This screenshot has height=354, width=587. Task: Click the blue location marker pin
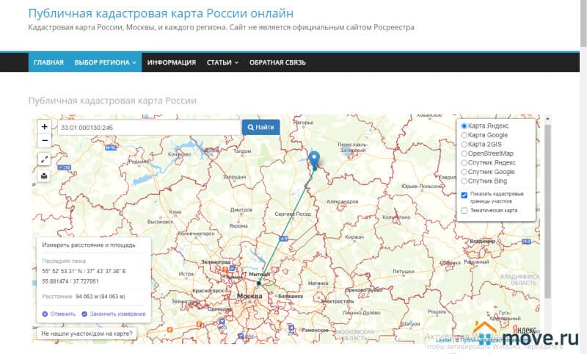click(x=314, y=159)
